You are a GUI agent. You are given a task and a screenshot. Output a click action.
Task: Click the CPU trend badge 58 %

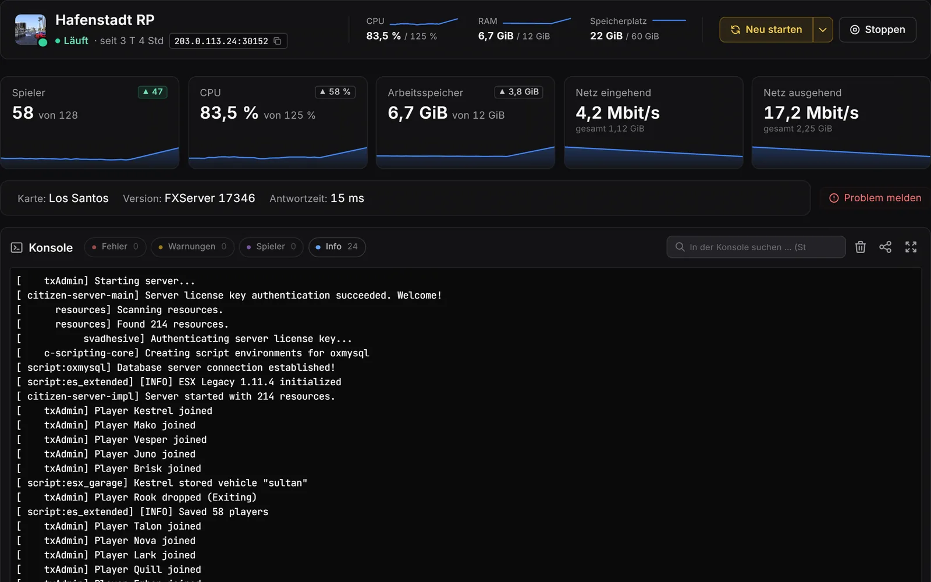(335, 92)
